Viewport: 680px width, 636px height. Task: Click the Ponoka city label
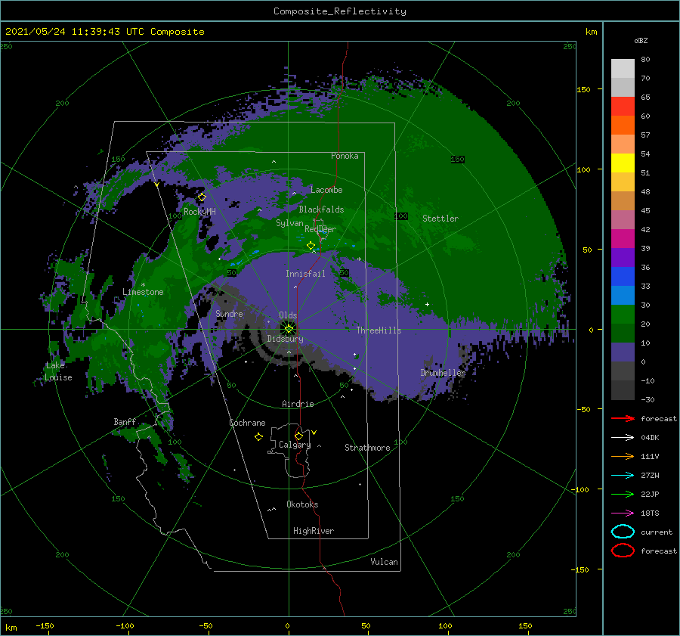click(x=345, y=156)
